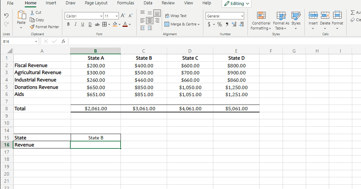Toggle Italic formatting
The image size is (361, 189).
tap(75, 24)
